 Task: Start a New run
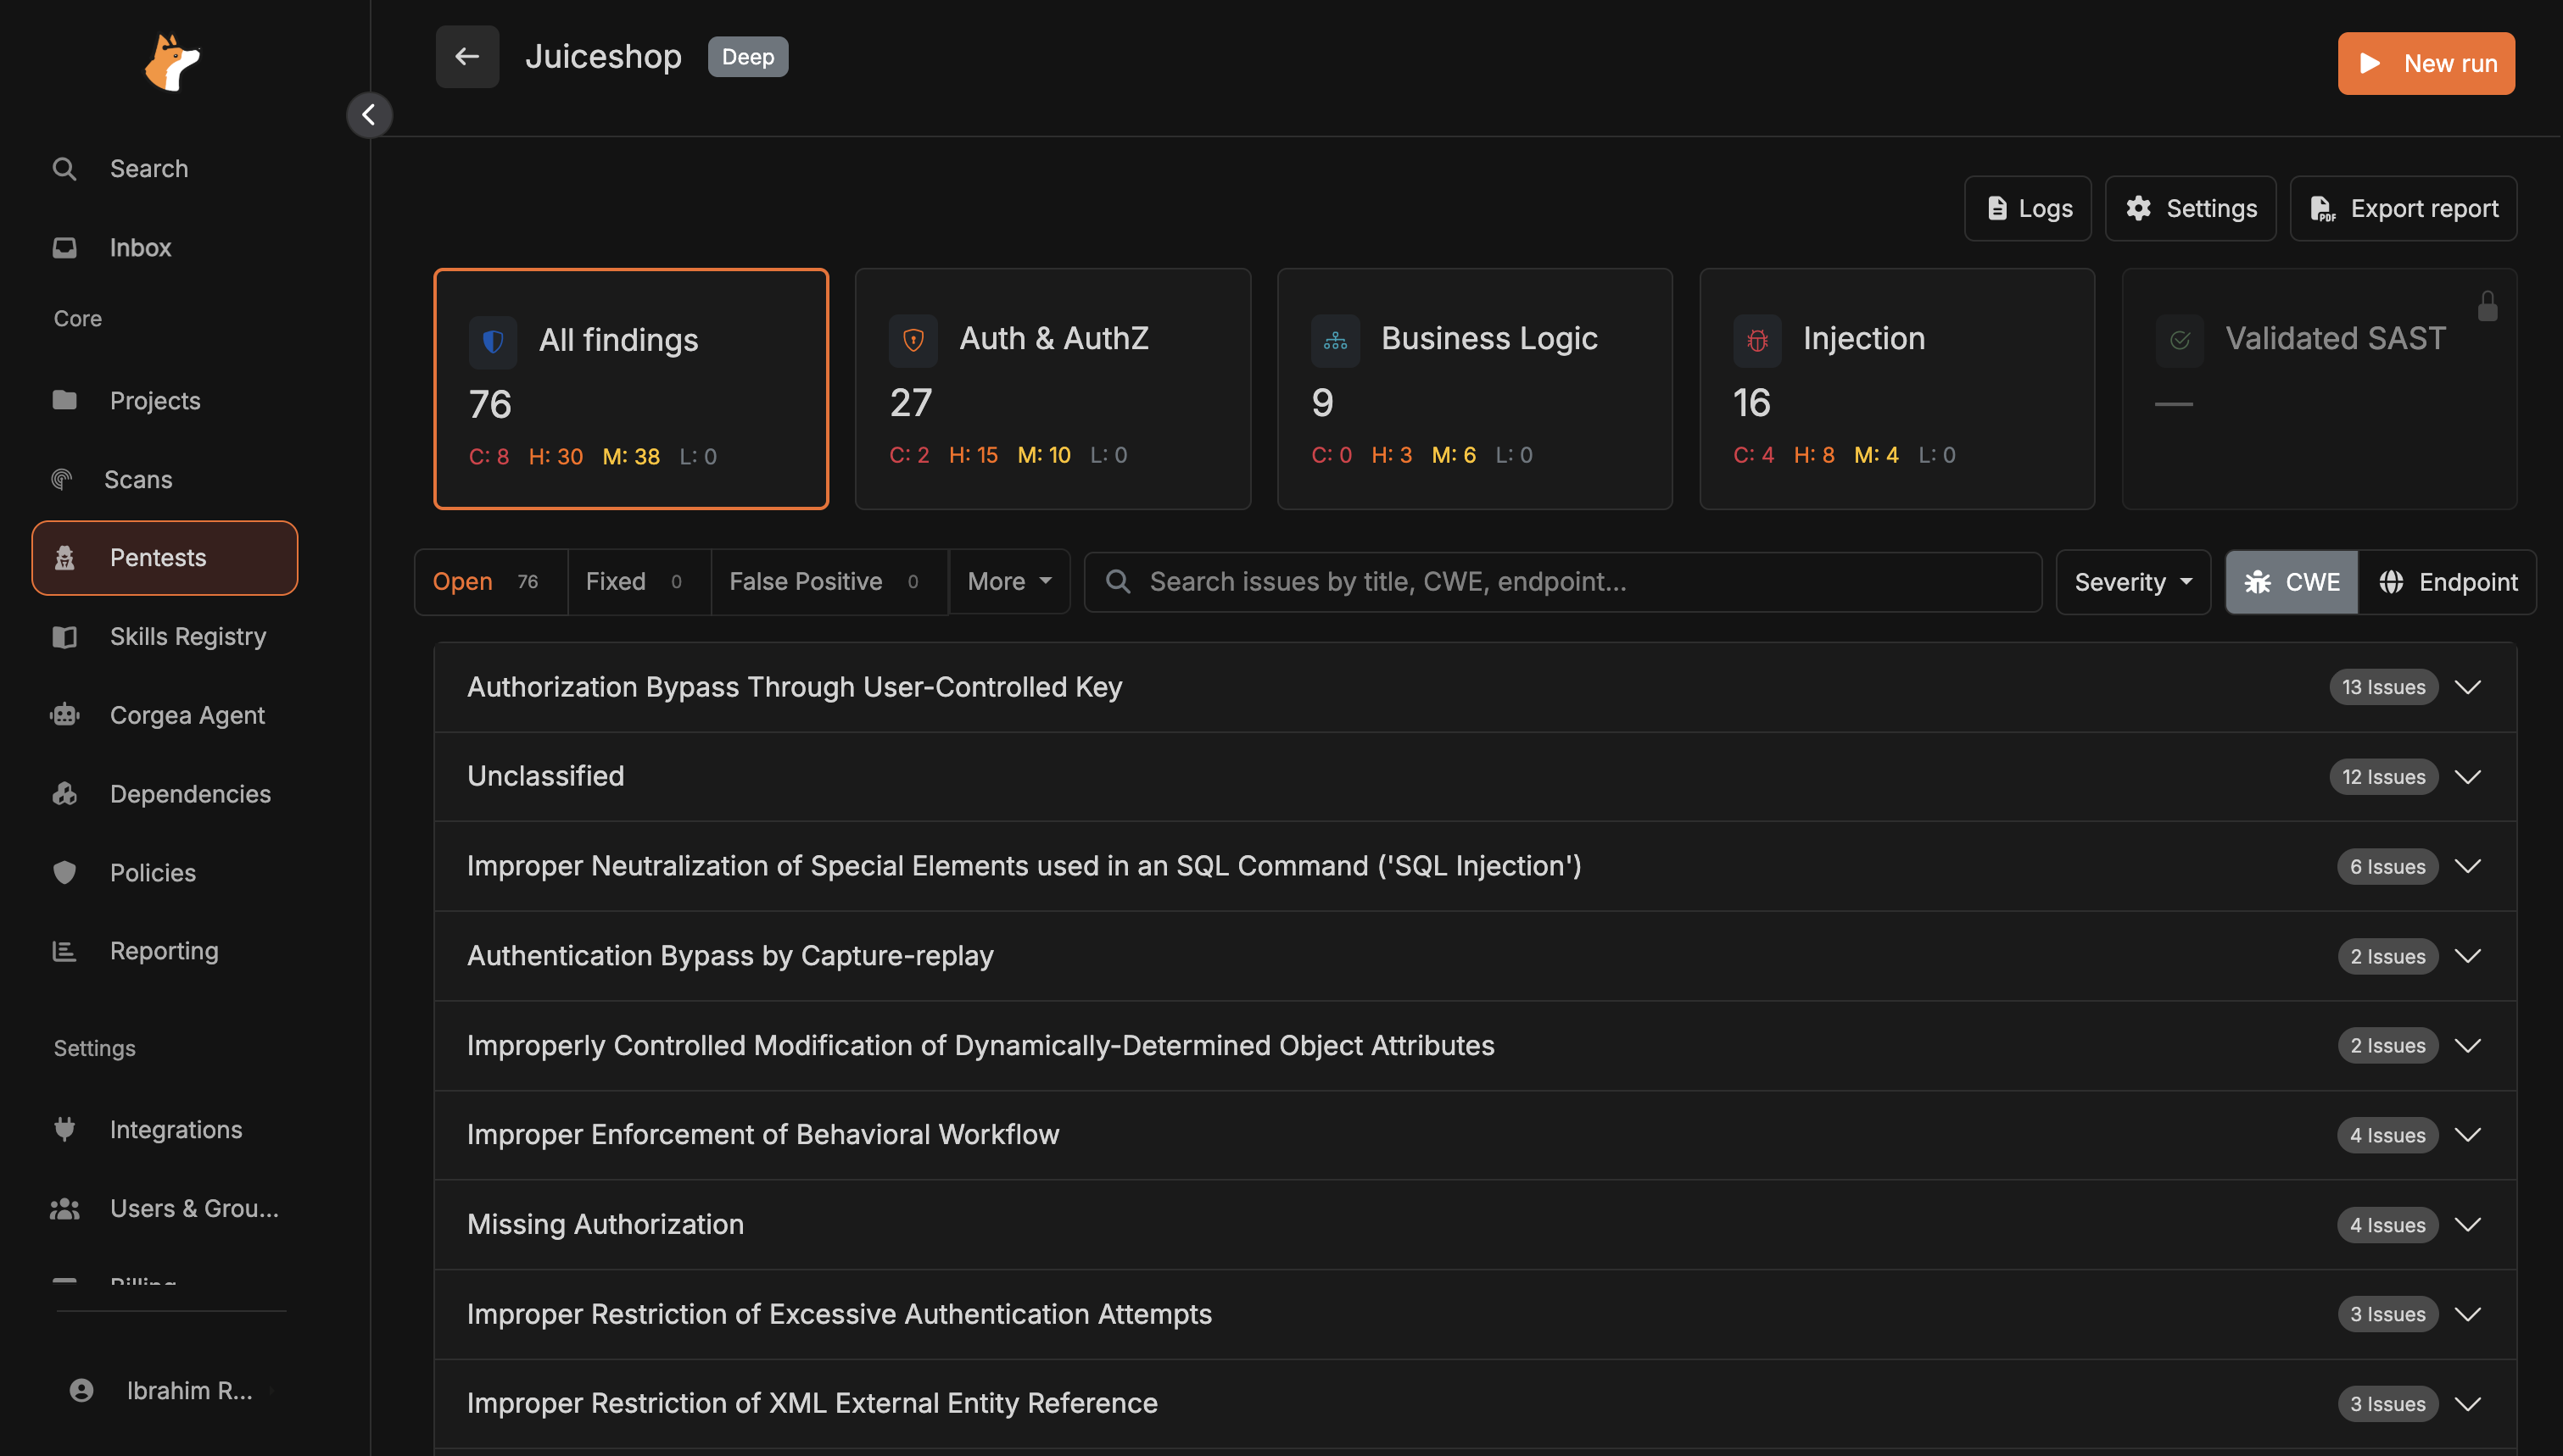(x=2426, y=63)
